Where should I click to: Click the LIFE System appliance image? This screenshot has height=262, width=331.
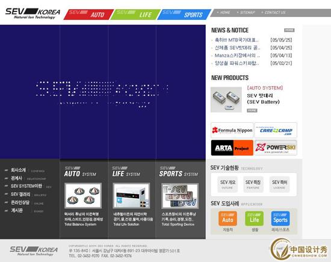pyautogui.click(x=131, y=196)
